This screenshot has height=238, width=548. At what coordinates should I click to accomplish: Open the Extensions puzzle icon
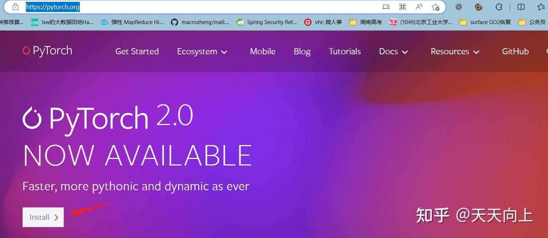point(499,7)
